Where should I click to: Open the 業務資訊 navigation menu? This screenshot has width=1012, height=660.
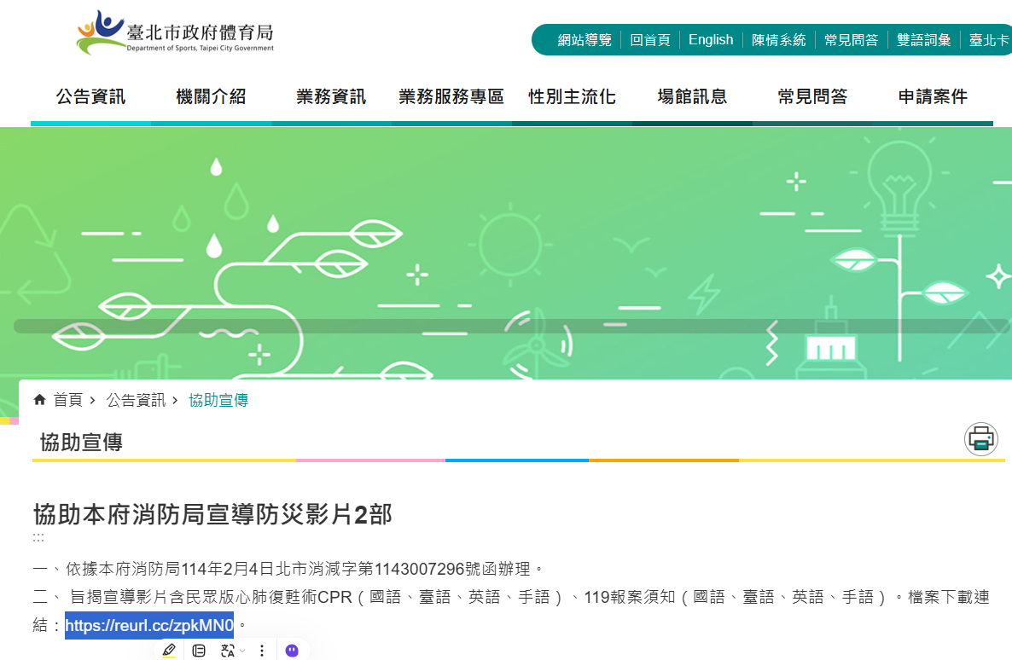tap(331, 97)
